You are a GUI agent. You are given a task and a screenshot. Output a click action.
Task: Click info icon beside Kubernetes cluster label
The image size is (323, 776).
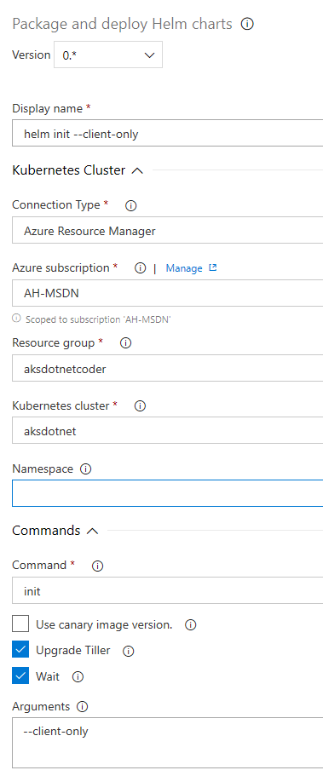[x=141, y=406]
